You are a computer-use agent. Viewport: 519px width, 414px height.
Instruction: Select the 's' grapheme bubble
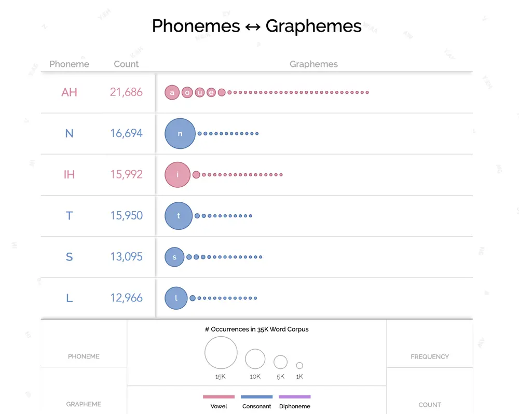[174, 257]
